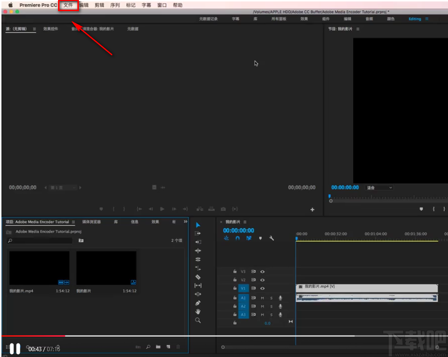The image size is (448, 357).
Task: Select the Hand tool
Action: click(x=198, y=312)
